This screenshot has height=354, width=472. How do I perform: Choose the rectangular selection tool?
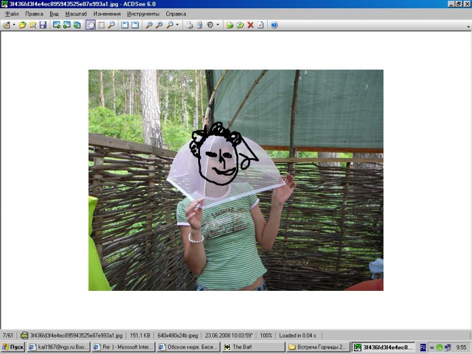tap(101, 25)
